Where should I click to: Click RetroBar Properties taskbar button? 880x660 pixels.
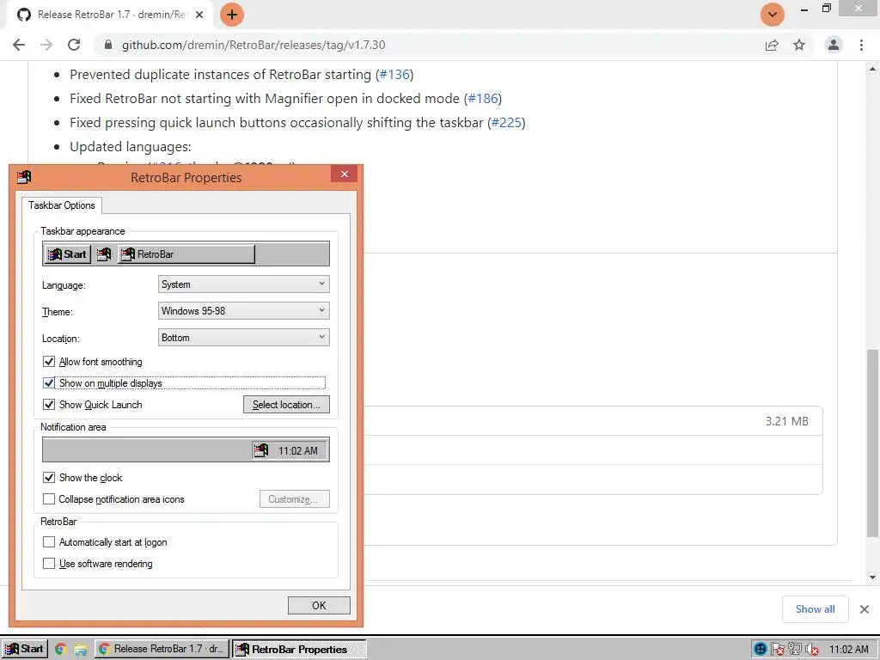click(300, 650)
